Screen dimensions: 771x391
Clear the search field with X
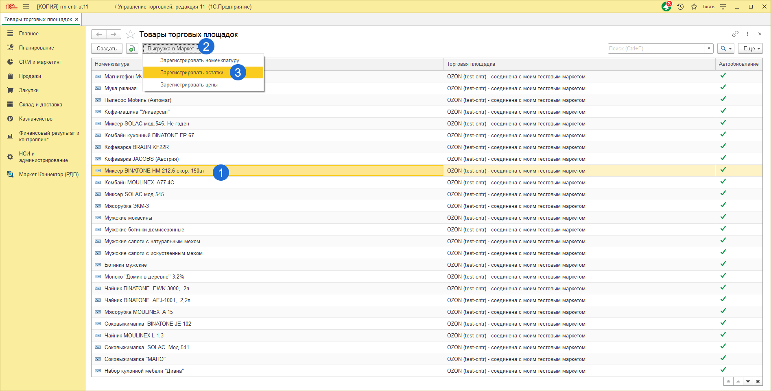[x=709, y=48]
